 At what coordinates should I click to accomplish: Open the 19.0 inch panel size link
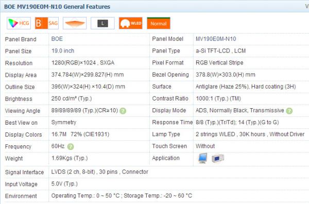pos(63,51)
